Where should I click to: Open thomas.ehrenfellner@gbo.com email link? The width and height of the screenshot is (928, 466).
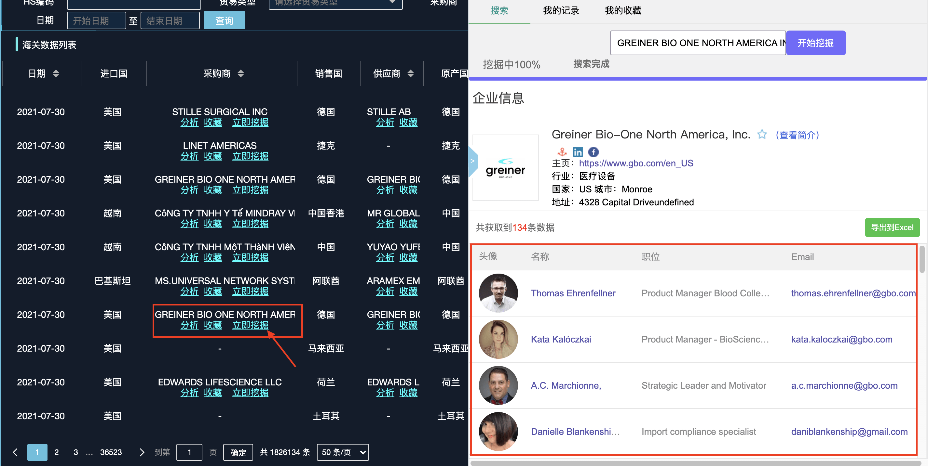click(853, 293)
